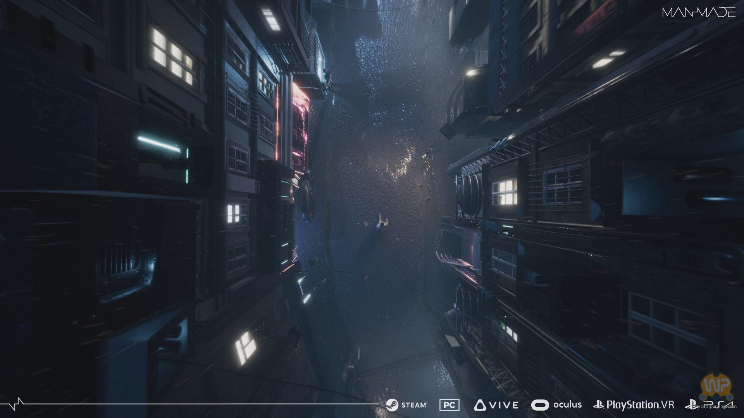Click the parked car on the street

pyautogui.click(x=307, y=196)
